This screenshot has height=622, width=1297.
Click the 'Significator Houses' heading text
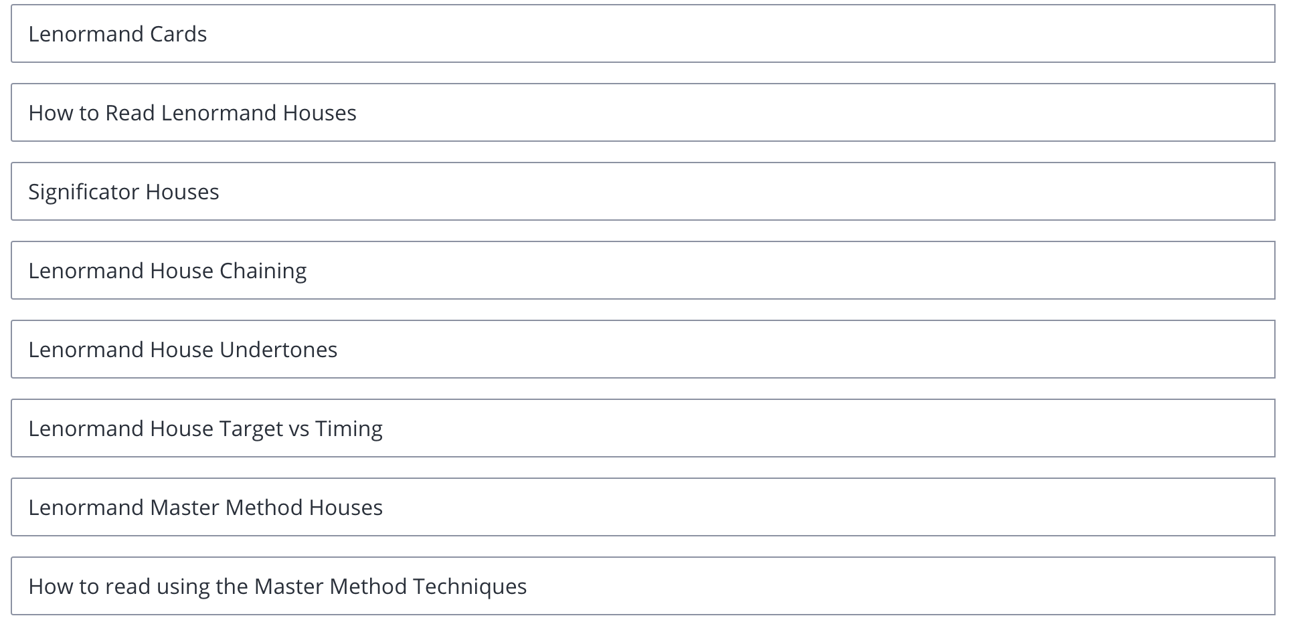coord(124,193)
